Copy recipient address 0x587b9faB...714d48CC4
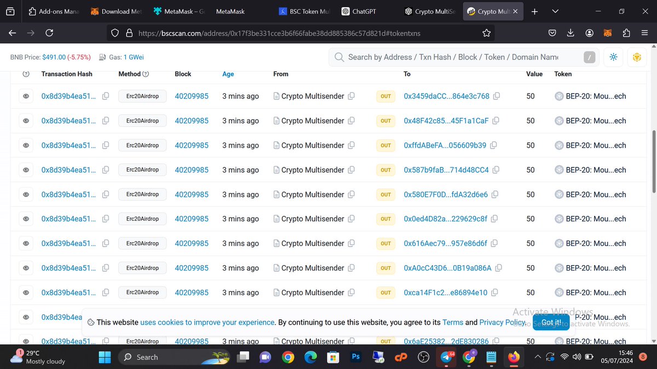This screenshot has width=657, height=369. (x=496, y=170)
